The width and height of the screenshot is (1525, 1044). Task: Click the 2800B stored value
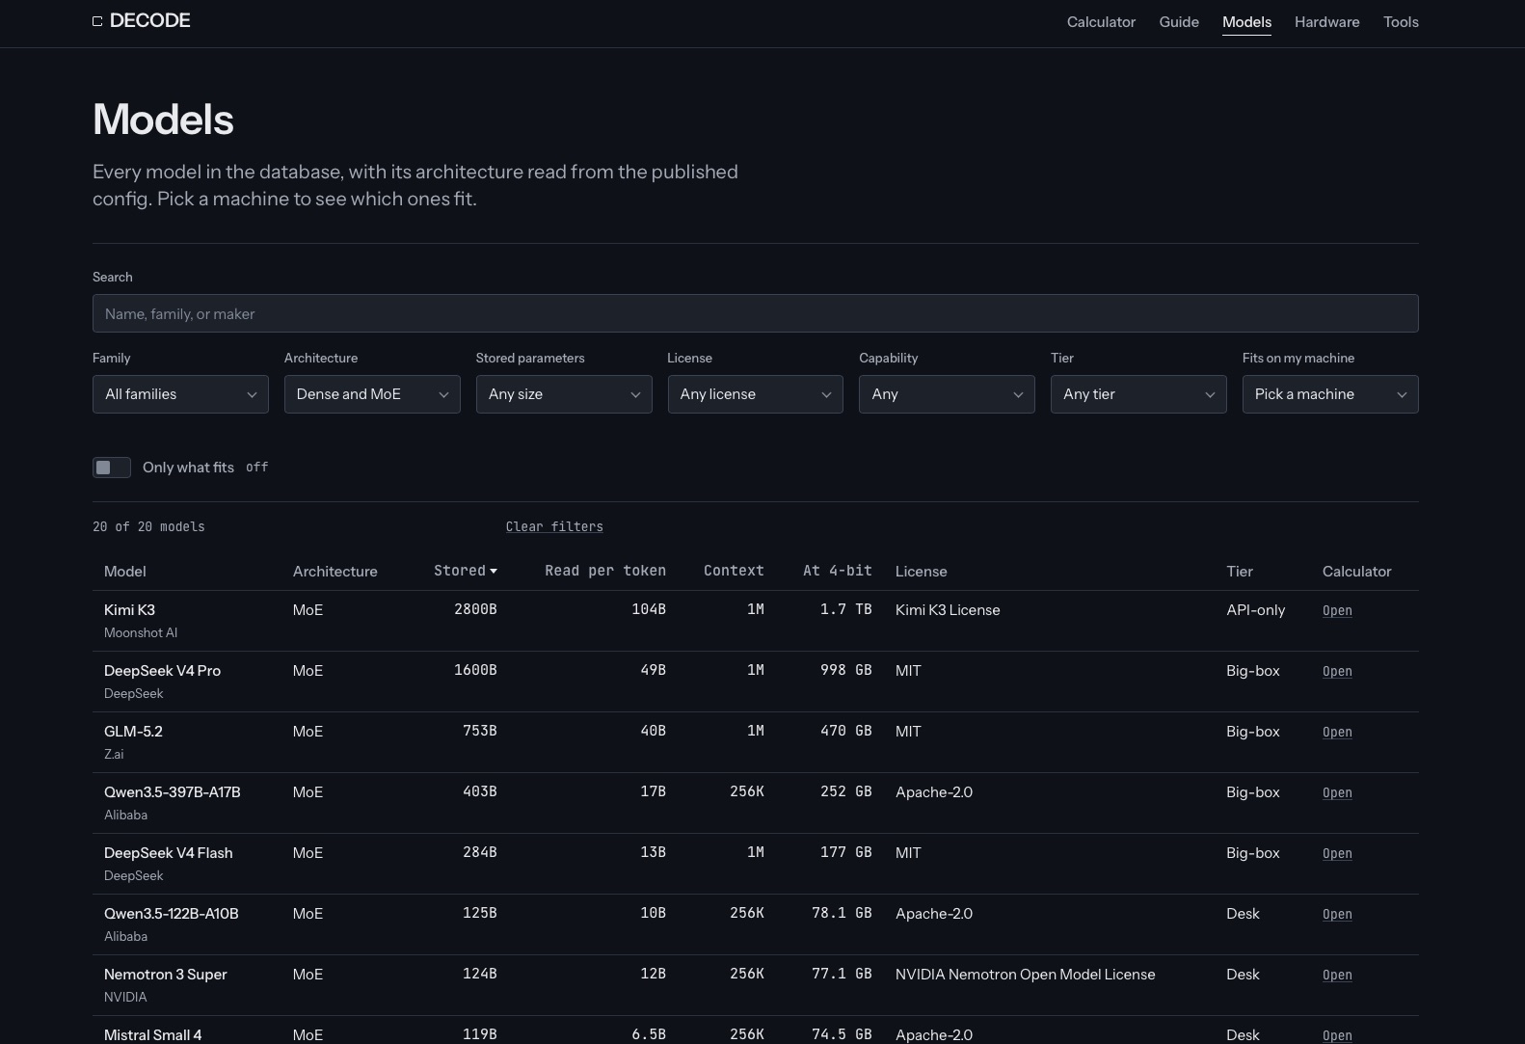(475, 609)
